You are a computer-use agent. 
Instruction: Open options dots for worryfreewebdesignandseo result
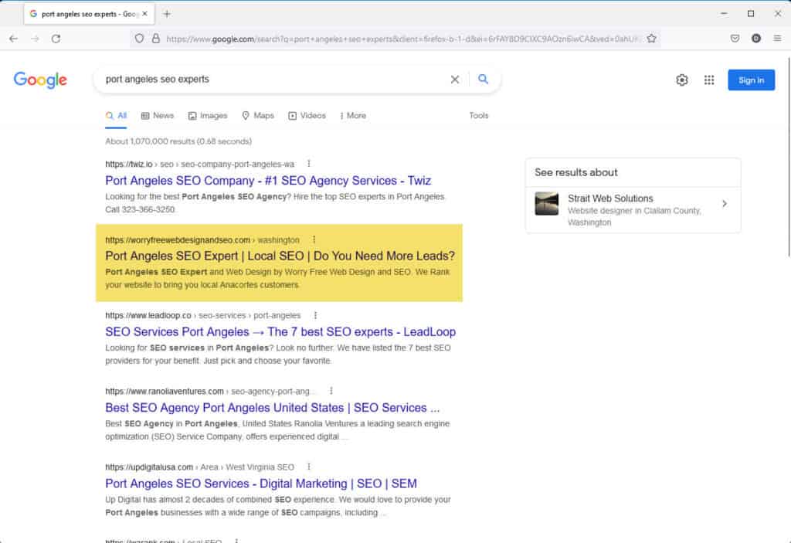point(314,239)
